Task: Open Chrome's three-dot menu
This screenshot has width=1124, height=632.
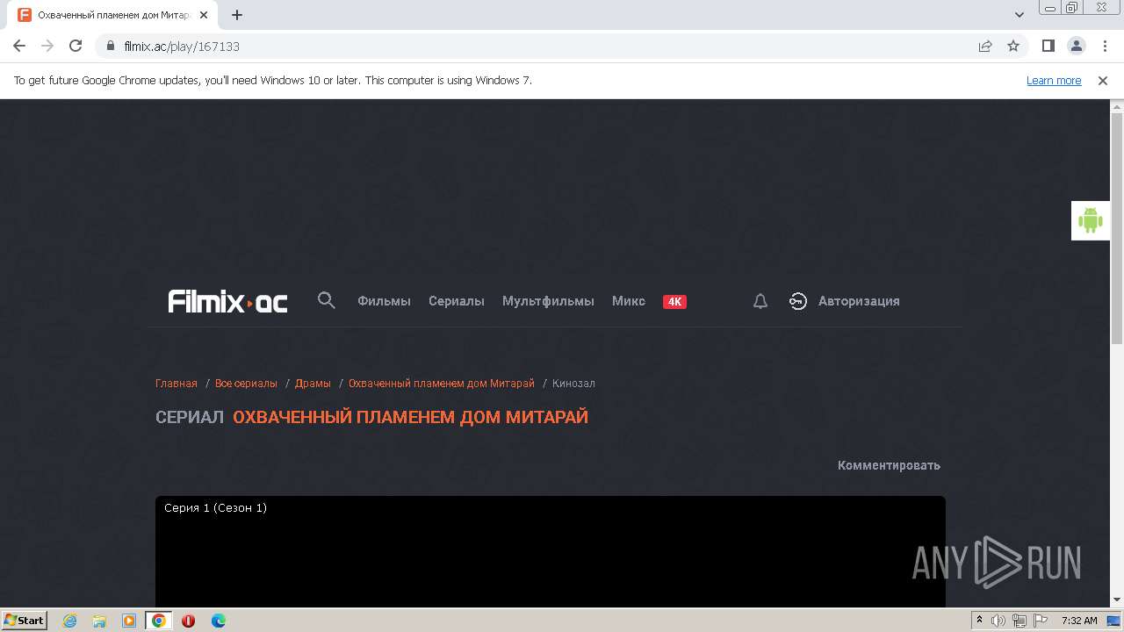Action: [1104, 46]
